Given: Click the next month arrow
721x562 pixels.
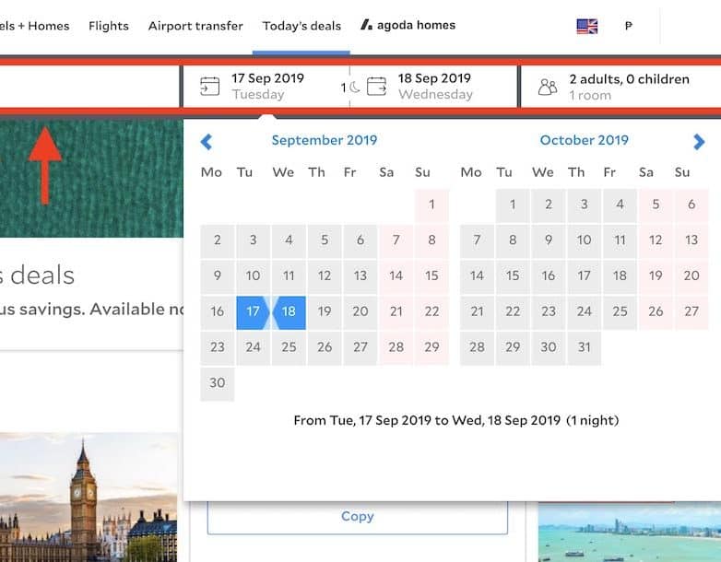Looking at the screenshot, I should tap(699, 142).
